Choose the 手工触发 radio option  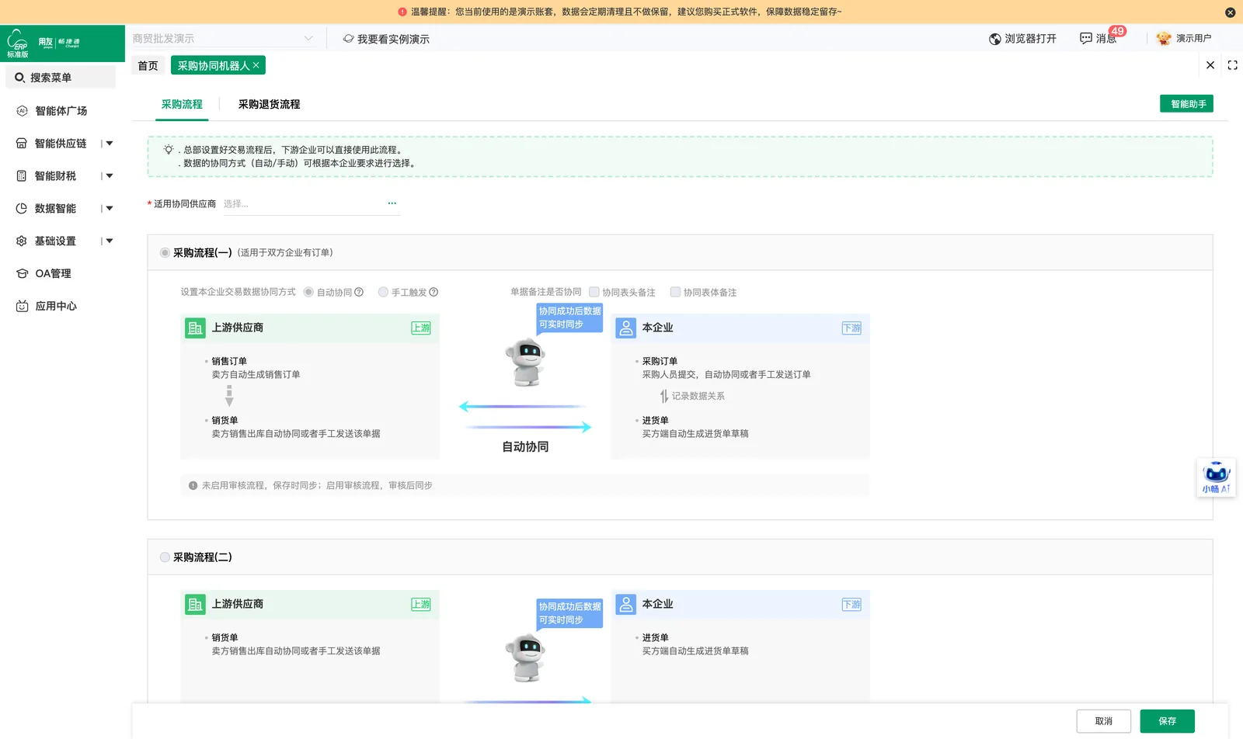click(x=383, y=293)
